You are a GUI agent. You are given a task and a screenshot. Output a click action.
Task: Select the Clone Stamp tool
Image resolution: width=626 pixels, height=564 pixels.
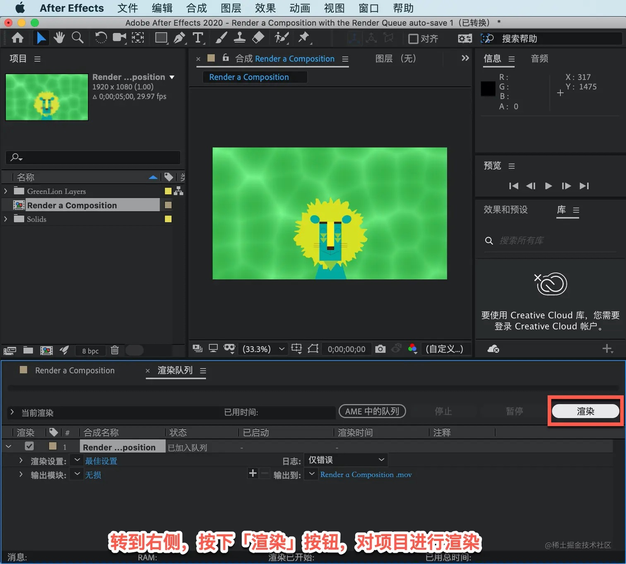239,38
